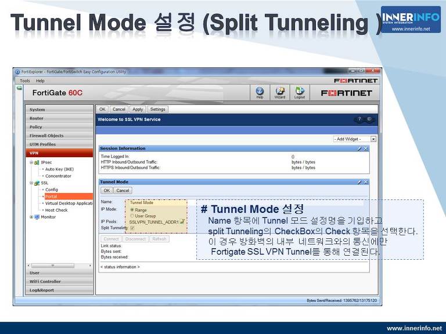
Task: Select Host Check in SSL tree
Action: (56, 210)
